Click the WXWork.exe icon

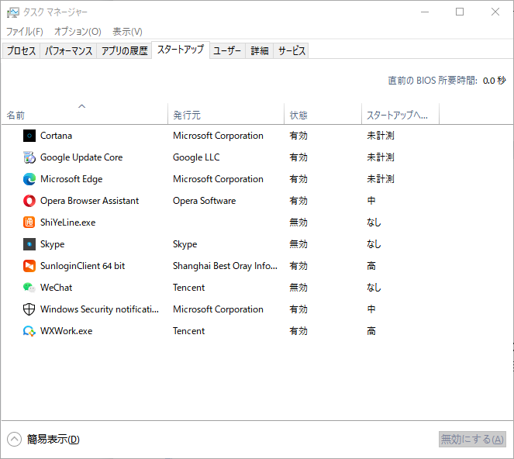pyautogui.click(x=29, y=331)
